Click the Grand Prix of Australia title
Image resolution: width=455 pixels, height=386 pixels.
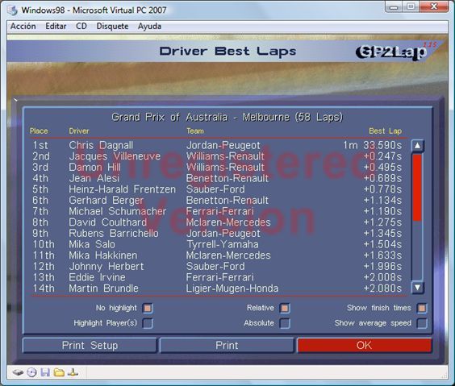pyautogui.click(x=227, y=117)
